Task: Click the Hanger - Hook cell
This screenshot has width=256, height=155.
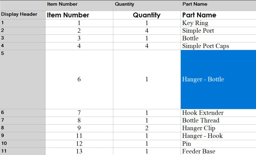Action: click(218, 136)
